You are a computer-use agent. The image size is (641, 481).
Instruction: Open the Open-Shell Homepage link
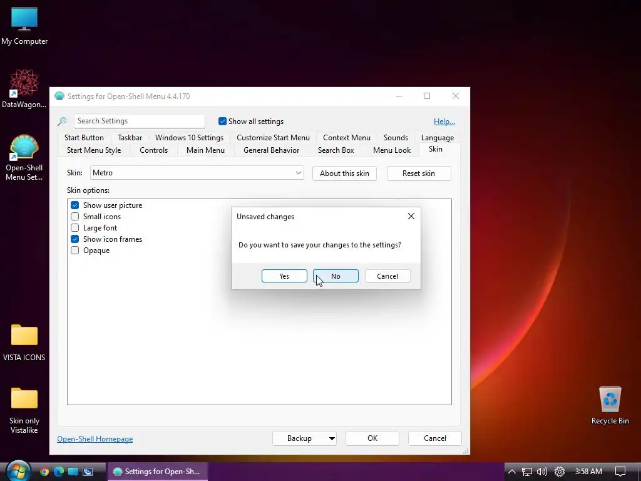coord(95,439)
